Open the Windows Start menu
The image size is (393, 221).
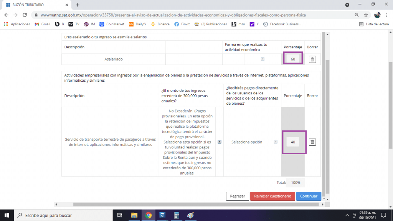click(x=7, y=215)
